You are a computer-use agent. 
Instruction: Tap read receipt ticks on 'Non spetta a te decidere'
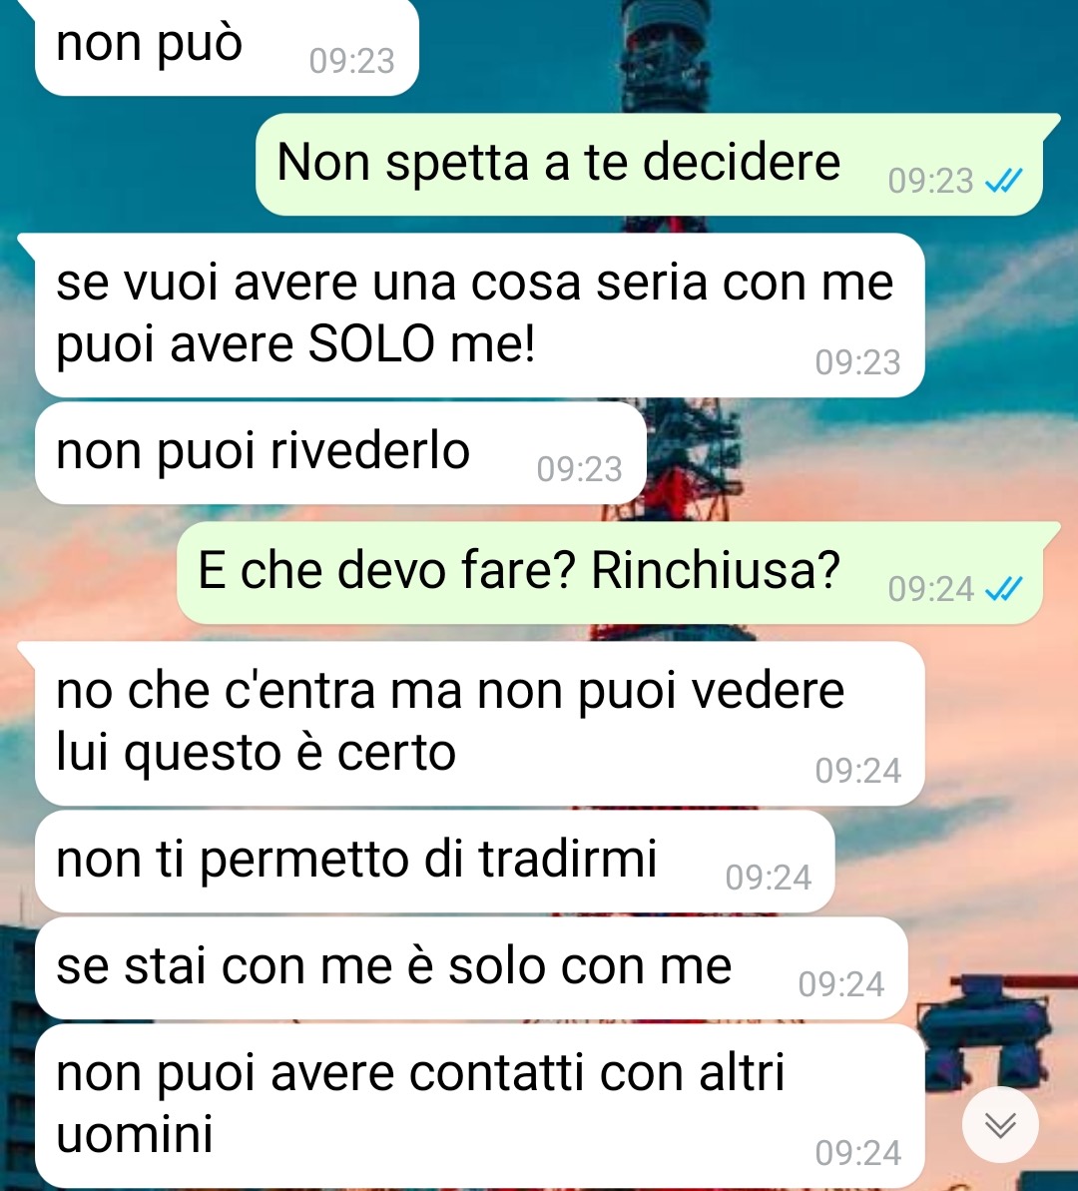(1003, 180)
